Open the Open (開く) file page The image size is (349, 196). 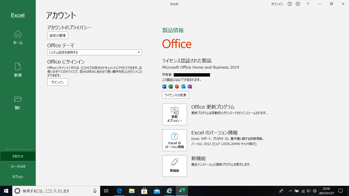(x=18, y=103)
